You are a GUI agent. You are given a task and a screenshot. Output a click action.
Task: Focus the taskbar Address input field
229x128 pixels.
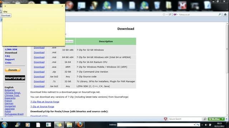tap(155, 125)
